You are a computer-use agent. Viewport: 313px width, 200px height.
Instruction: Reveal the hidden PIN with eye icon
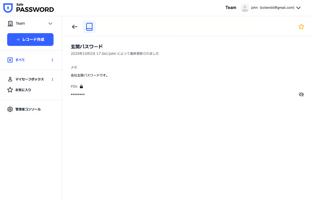click(x=301, y=94)
